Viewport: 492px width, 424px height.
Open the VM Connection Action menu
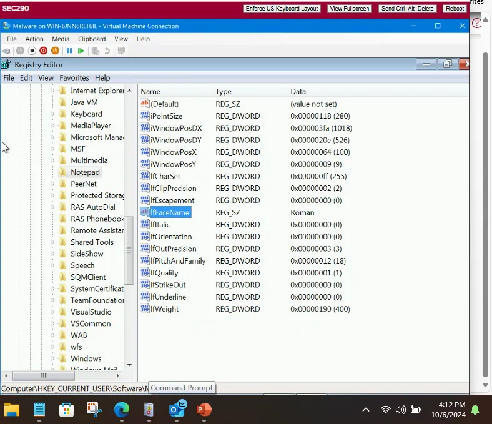tap(34, 39)
